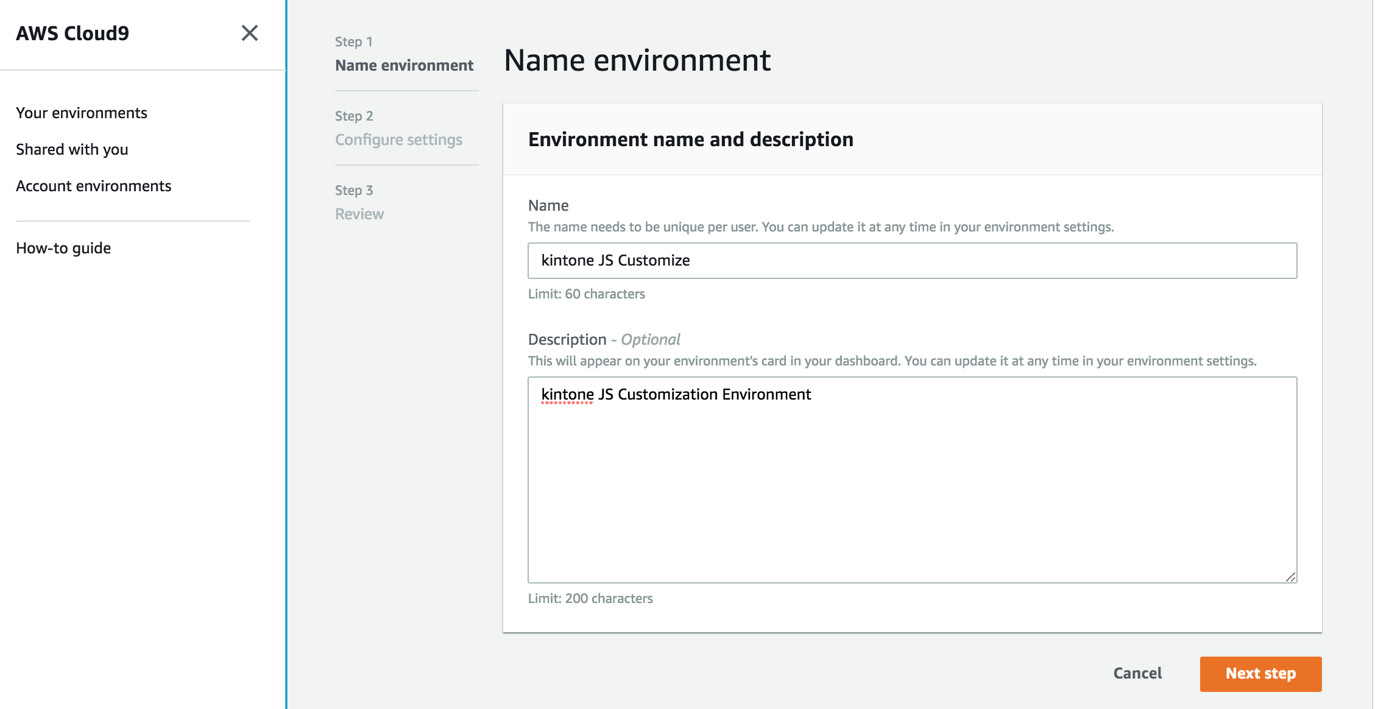The height and width of the screenshot is (709, 1378).
Task: Click the 'Limit: 200 characters' hint text
Action: click(x=590, y=598)
